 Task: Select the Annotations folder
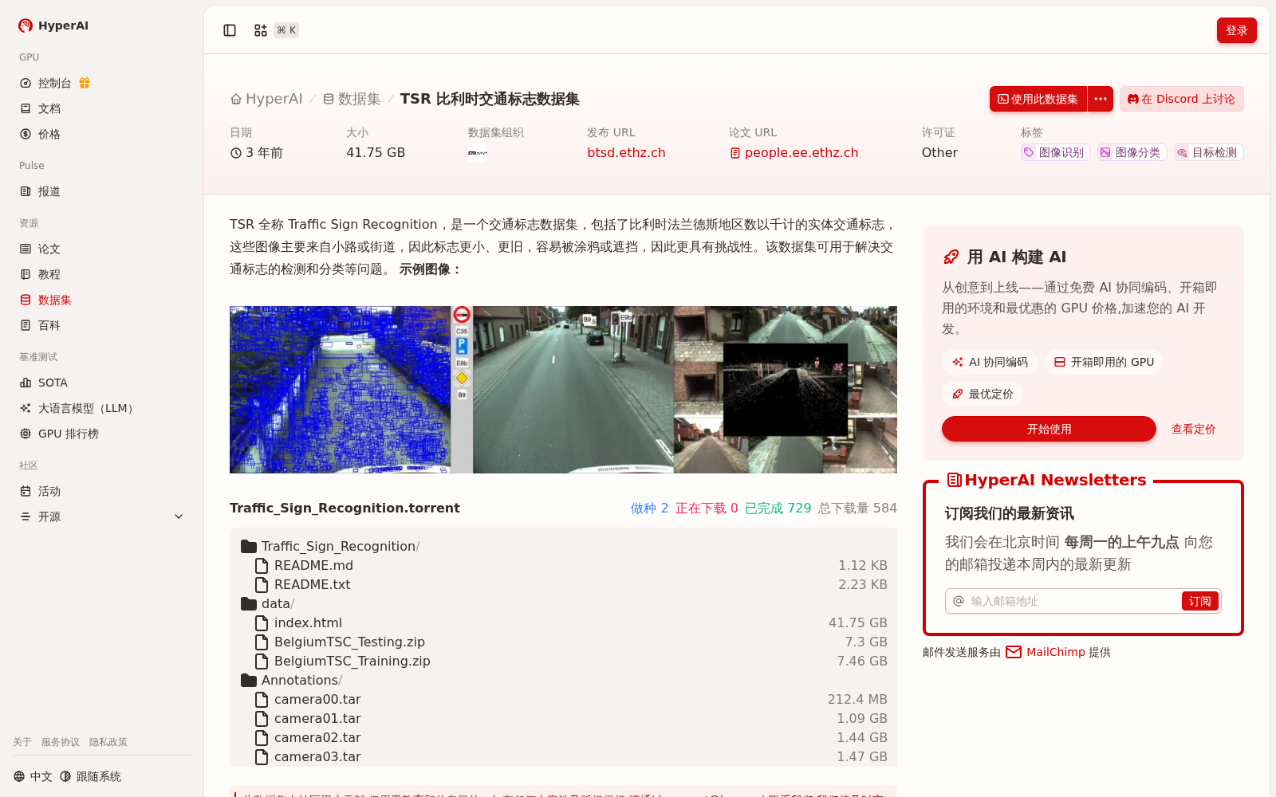tap(291, 680)
